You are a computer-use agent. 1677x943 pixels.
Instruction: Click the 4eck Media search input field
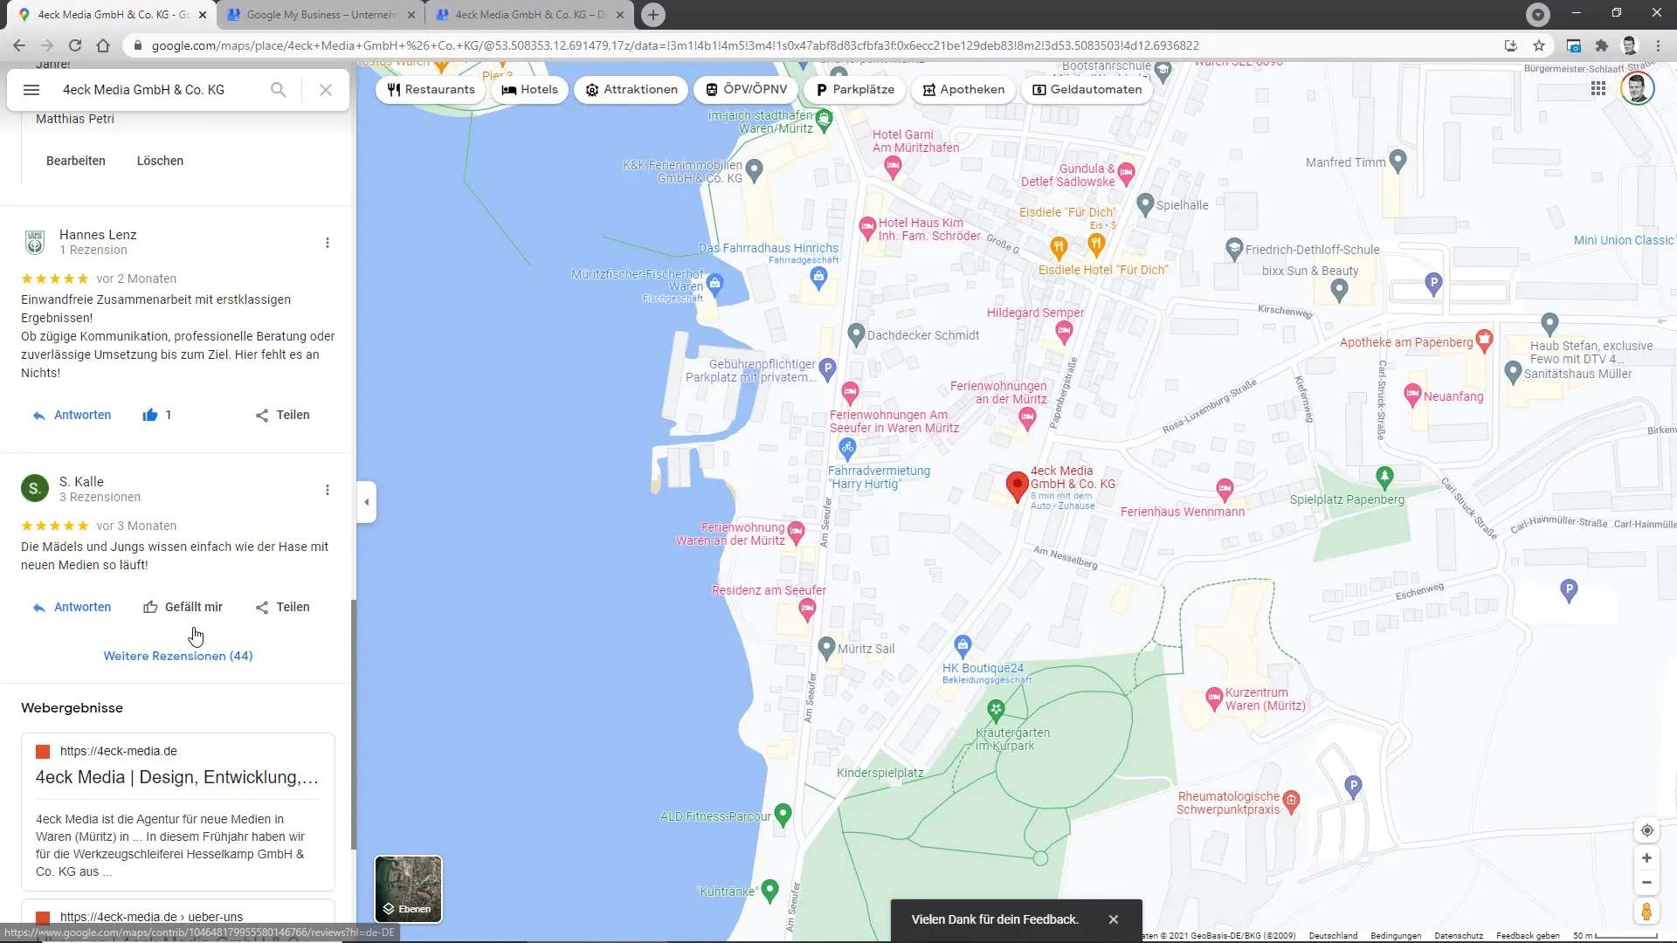point(157,90)
